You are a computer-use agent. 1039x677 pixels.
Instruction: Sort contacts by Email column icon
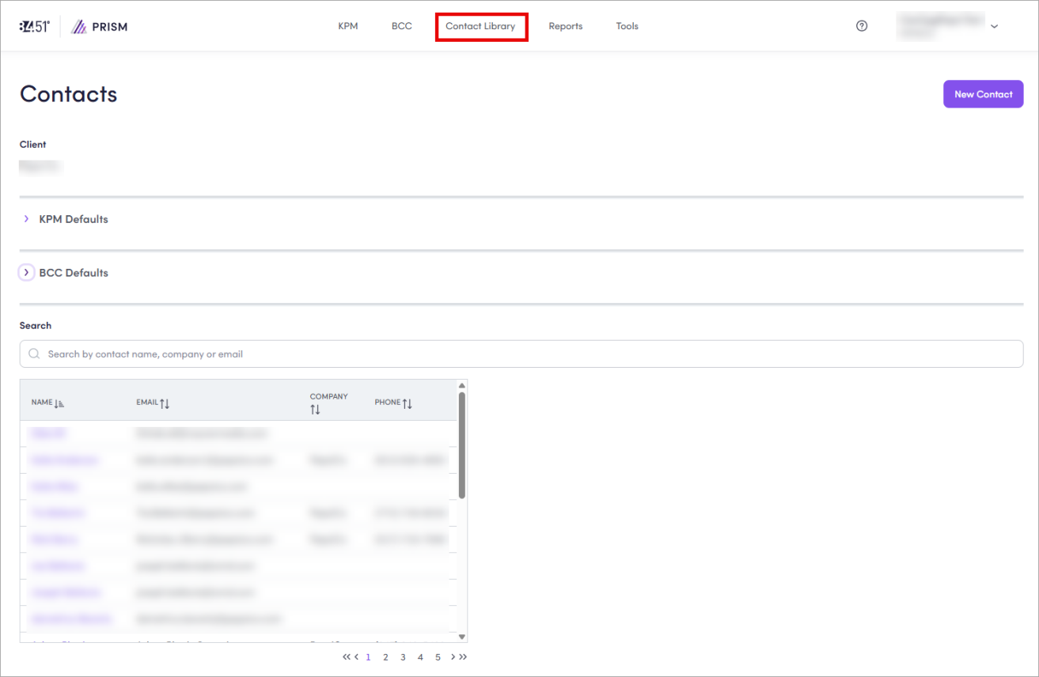click(x=165, y=403)
